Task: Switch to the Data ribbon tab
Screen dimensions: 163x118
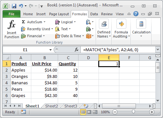Action: [94, 14]
